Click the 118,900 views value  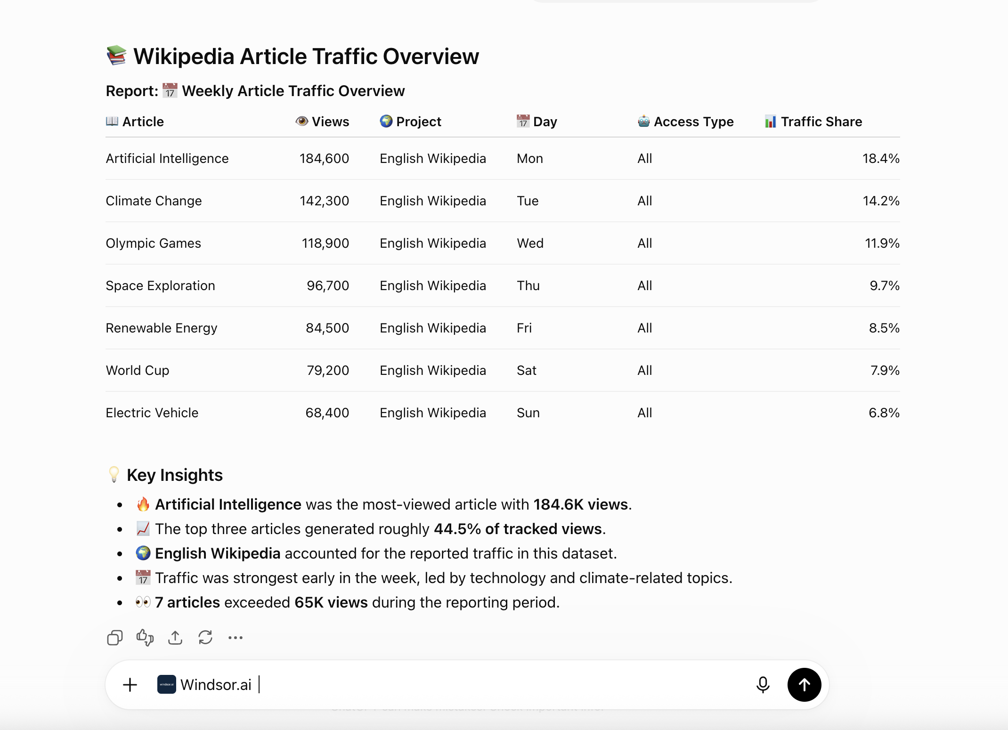[x=325, y=243]
